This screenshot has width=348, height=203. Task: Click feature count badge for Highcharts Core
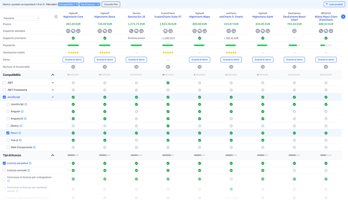pyautogui.click(x=73, y=67)
